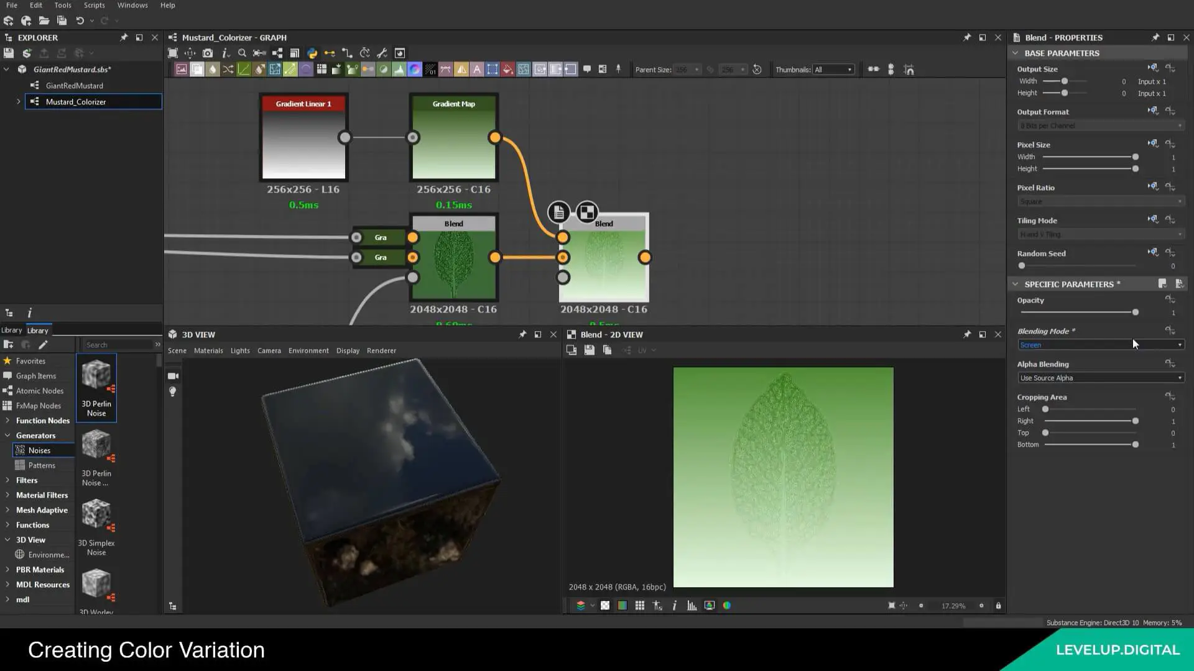Open the Renderer menu in 3D View
This screenshot has width=1194, height=671.
click(381, 350)
